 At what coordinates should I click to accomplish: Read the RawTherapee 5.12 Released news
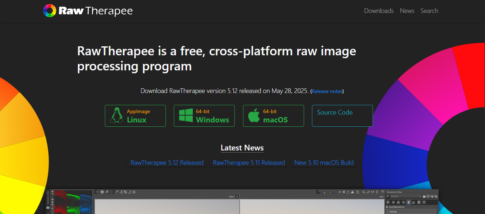click(x=167, y=163)
